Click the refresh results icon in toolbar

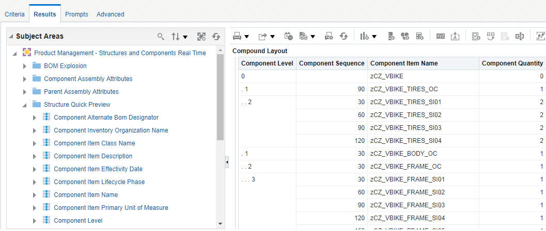[x=344, y=36]
